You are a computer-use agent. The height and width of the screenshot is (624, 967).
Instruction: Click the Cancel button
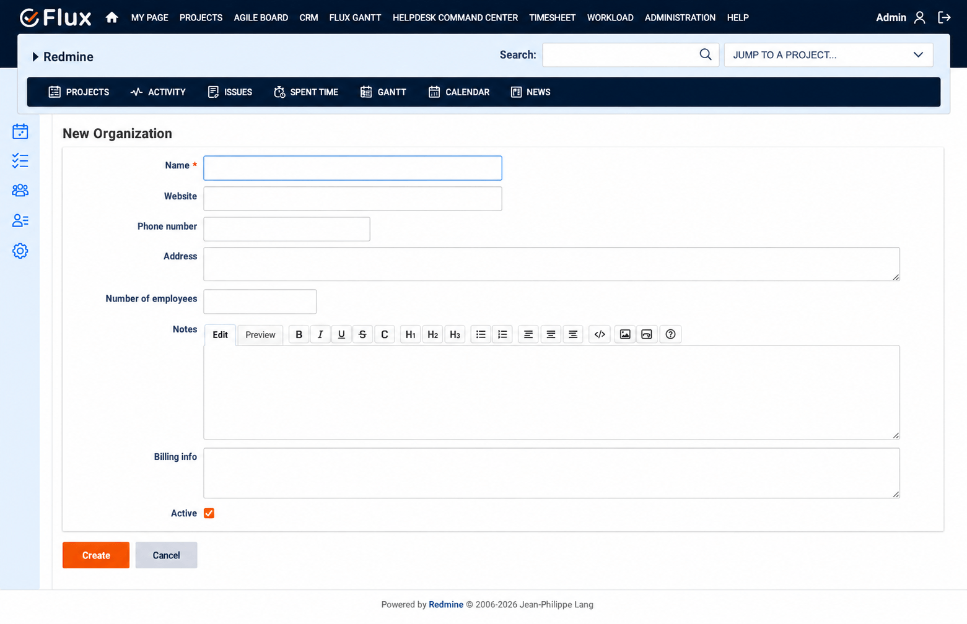pyautogui.click(x=166, y=555)
